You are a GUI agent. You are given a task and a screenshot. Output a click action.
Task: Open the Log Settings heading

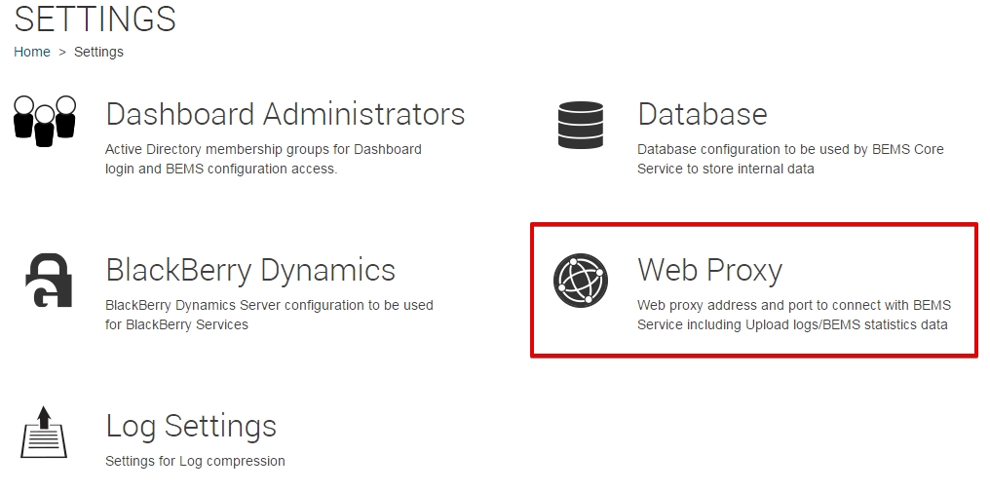(191, 427)
